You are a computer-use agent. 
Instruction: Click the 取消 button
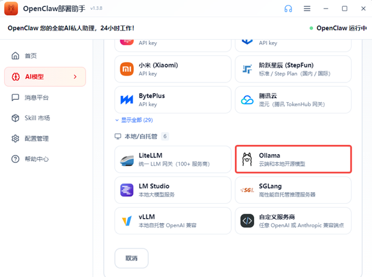point(131,258)
